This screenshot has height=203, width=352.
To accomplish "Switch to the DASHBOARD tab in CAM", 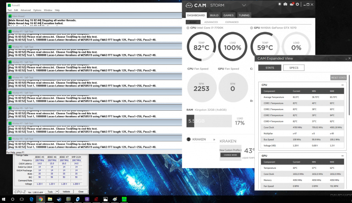I will 196,15.
